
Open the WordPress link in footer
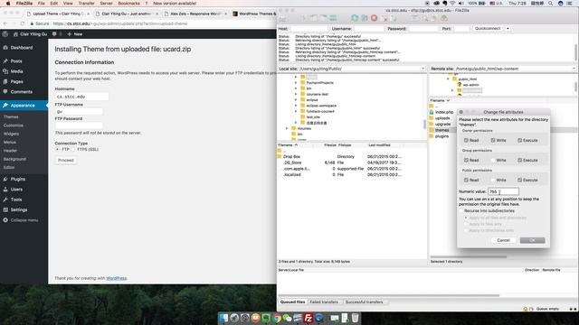(117, 278)
